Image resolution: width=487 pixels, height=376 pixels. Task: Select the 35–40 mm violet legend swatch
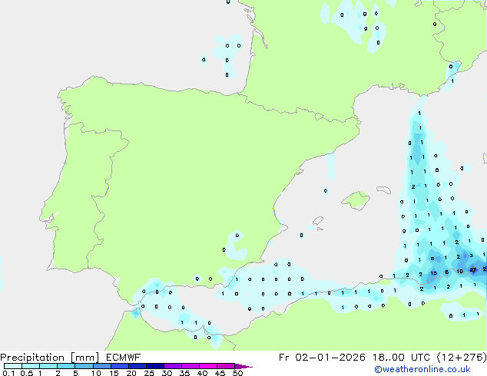click(190, 366)
